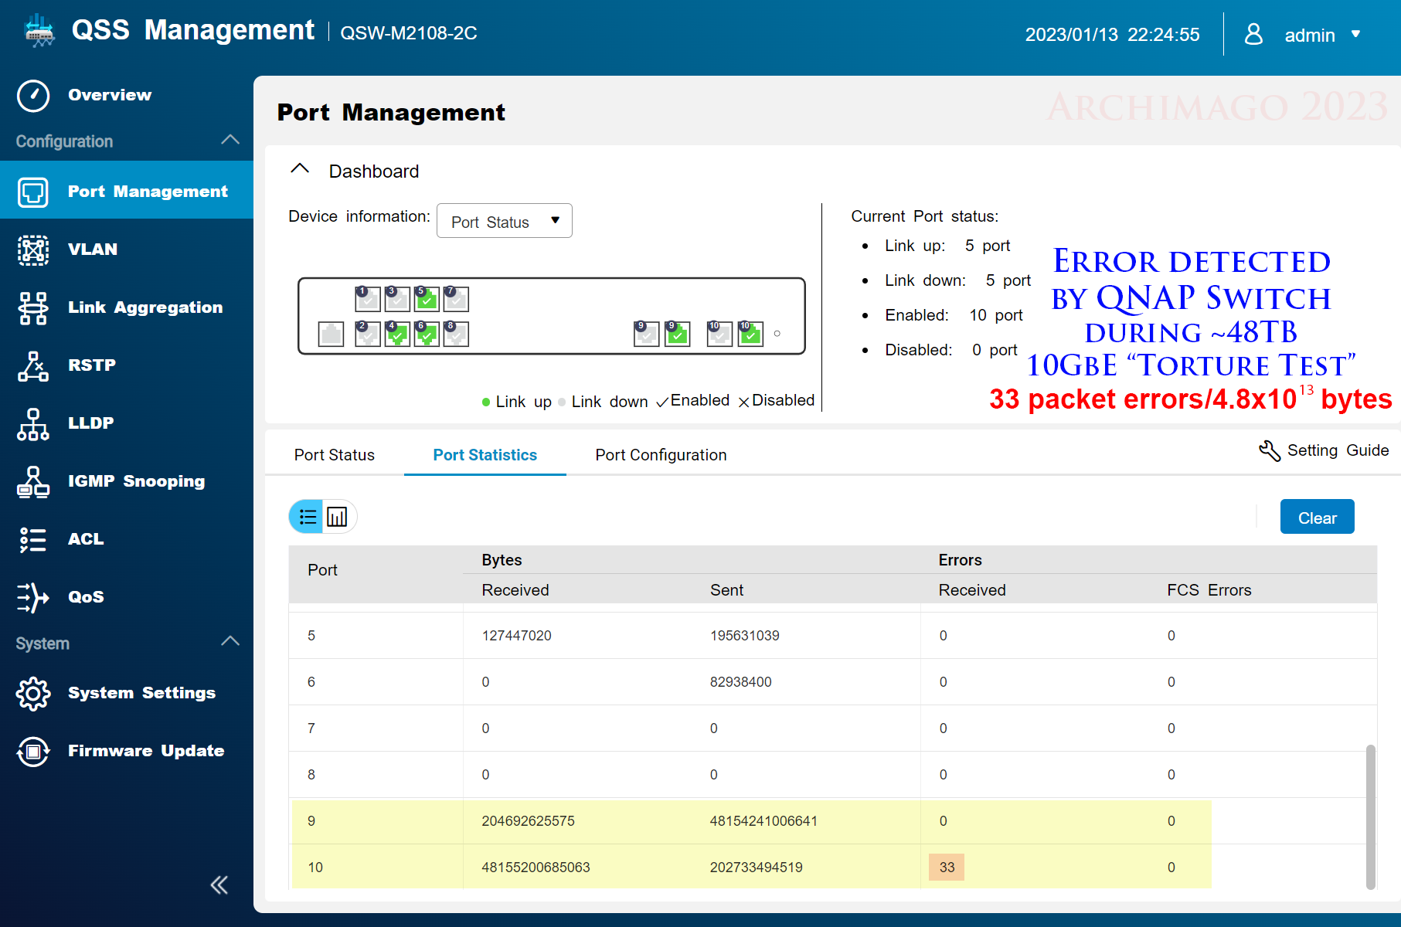
Task: Click the QSW-M2108-2C model name
Action: click(409, 33)
